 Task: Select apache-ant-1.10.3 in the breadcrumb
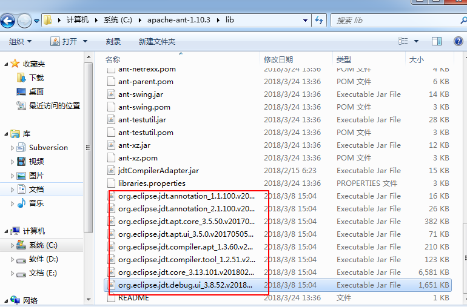pyautogui.click(x=179, y=20)
